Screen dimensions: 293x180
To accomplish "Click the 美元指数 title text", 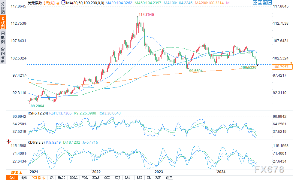I will 35,3.
